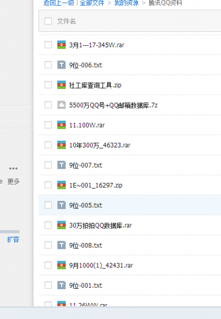221x319 pixels.
Task: Click the archive icon of 11.100W.rar
Action: (x=62, y=125)
